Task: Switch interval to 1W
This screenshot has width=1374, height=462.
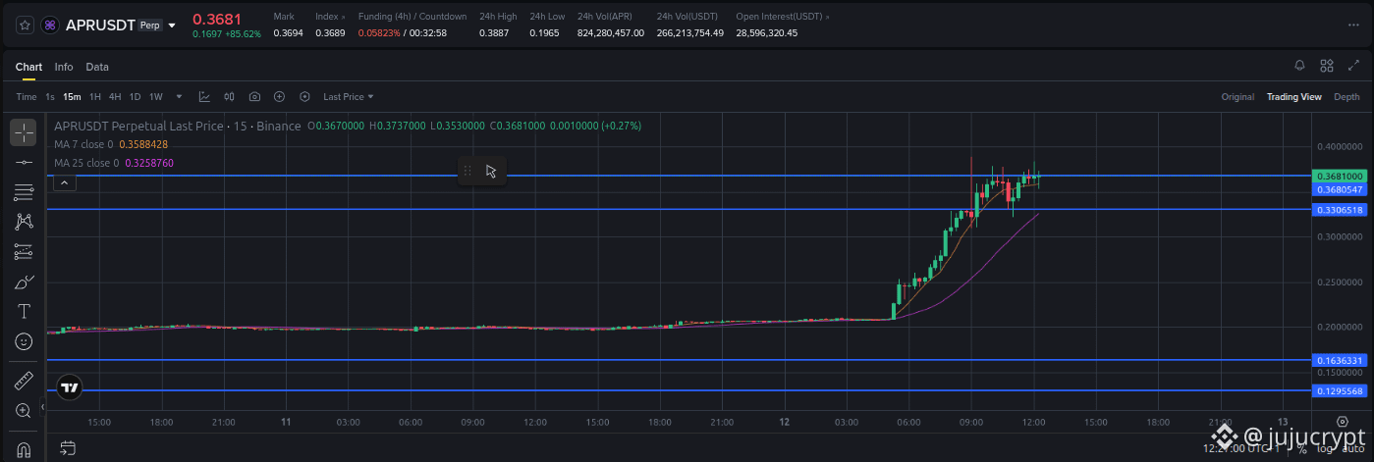Action: (155, 96)
